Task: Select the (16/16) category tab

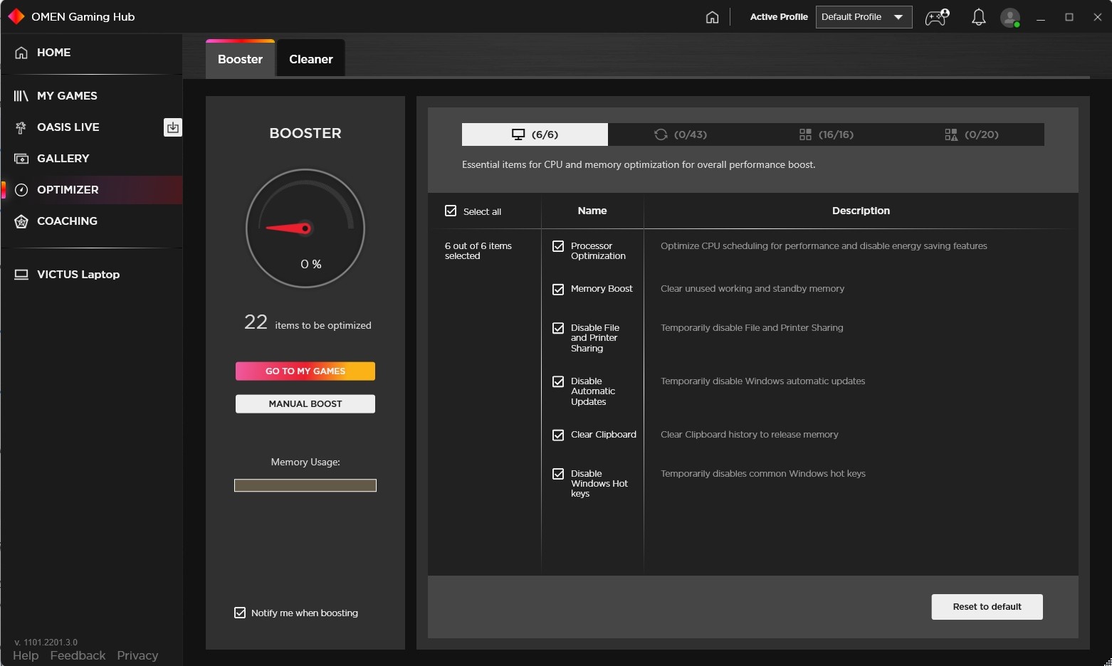Action: (826, 134)
